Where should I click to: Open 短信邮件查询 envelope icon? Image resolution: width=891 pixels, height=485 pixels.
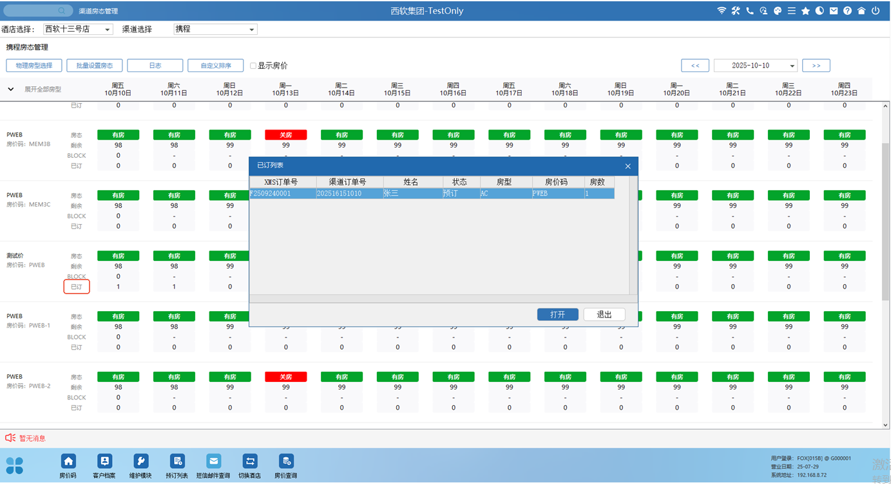pos(213,461)
